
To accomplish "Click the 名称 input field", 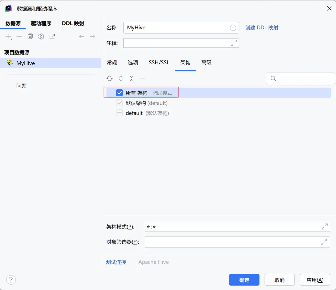I will pos(181,28).
